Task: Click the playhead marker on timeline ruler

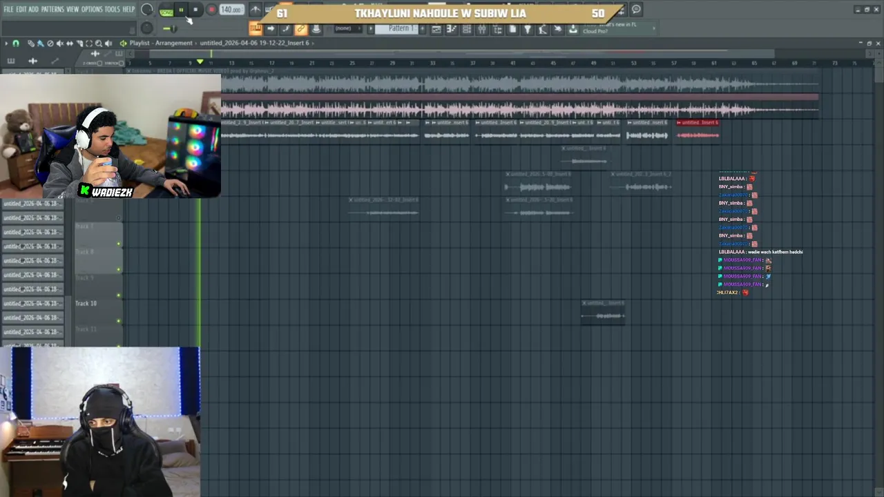Action: pos(200,61)
